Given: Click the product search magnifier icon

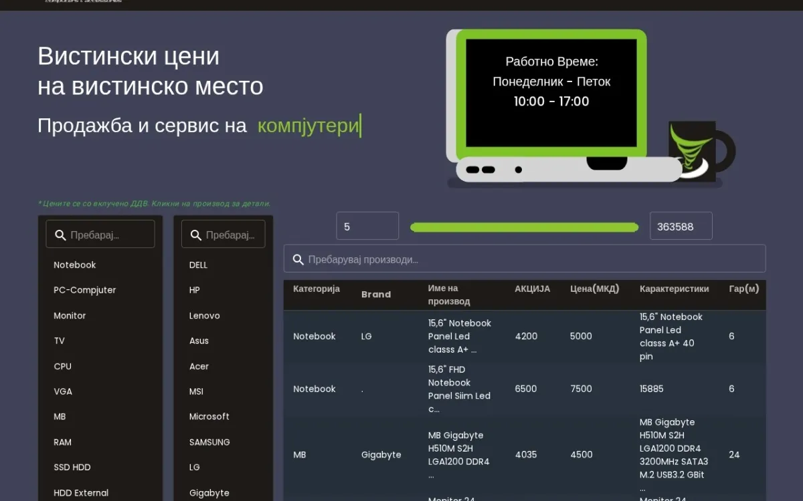Looking at the screenshot, I should (298, 259).
